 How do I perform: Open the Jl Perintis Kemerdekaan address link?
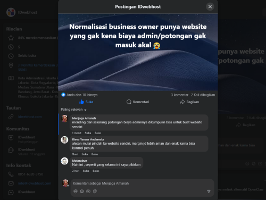pos(38,68)
